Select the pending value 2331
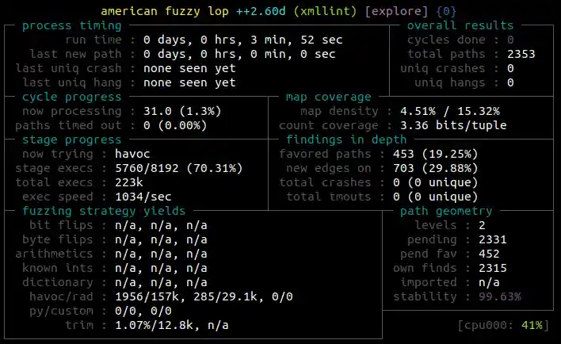Image resolution: width=561 pixels, height=344 pixels. [x=493, y=240]
